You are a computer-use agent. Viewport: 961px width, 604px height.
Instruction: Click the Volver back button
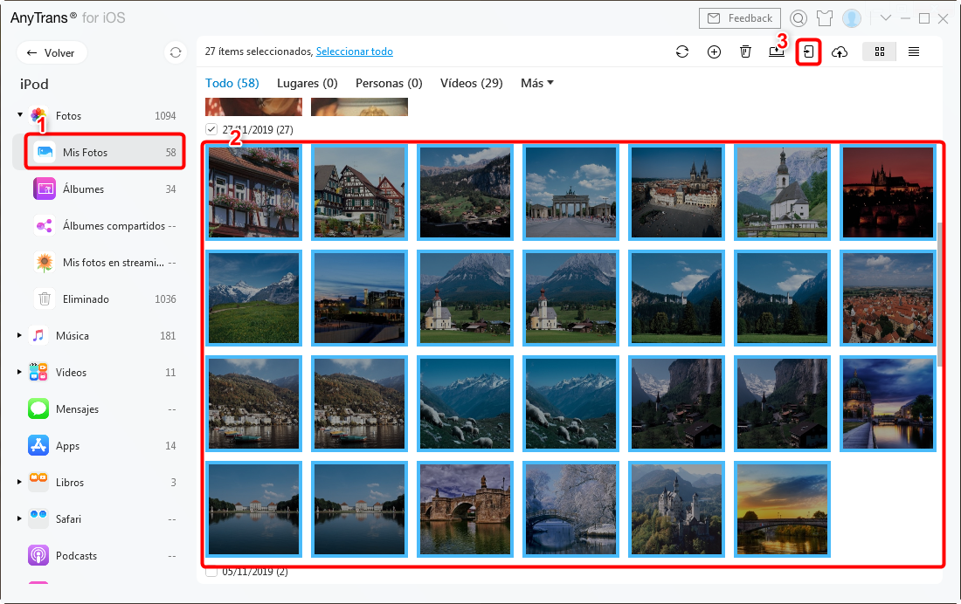pos(51,52)
